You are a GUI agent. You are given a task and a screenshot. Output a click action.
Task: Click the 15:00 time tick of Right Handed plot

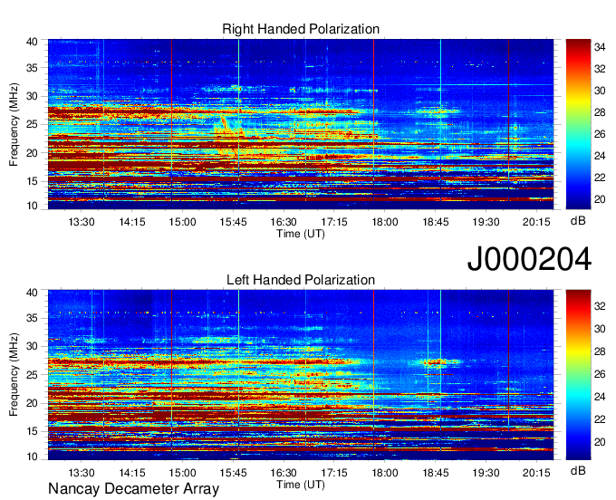pos(182,222)
